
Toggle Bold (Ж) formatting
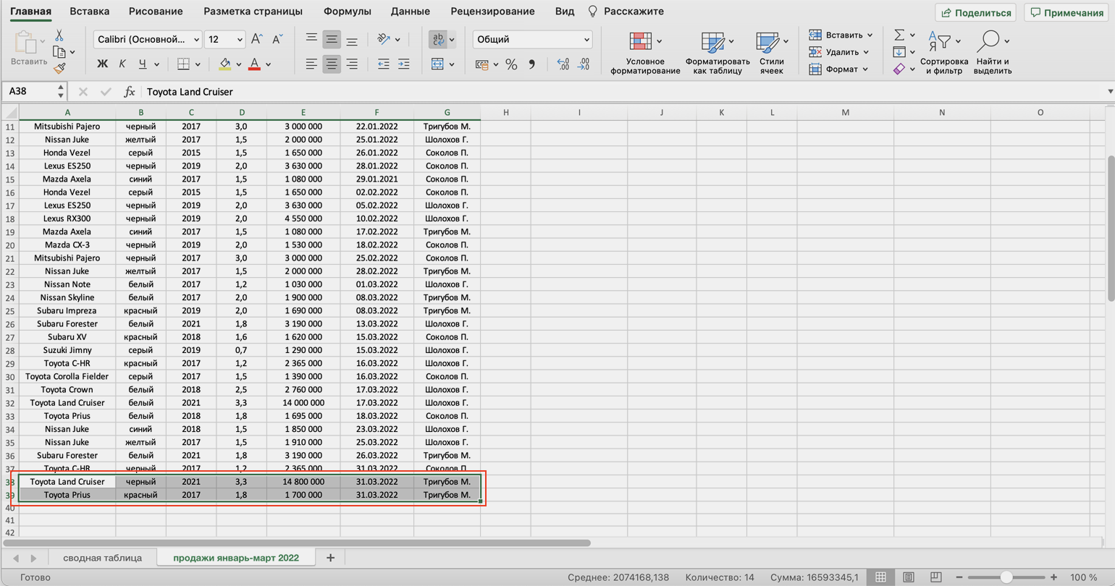pos(102,64)
